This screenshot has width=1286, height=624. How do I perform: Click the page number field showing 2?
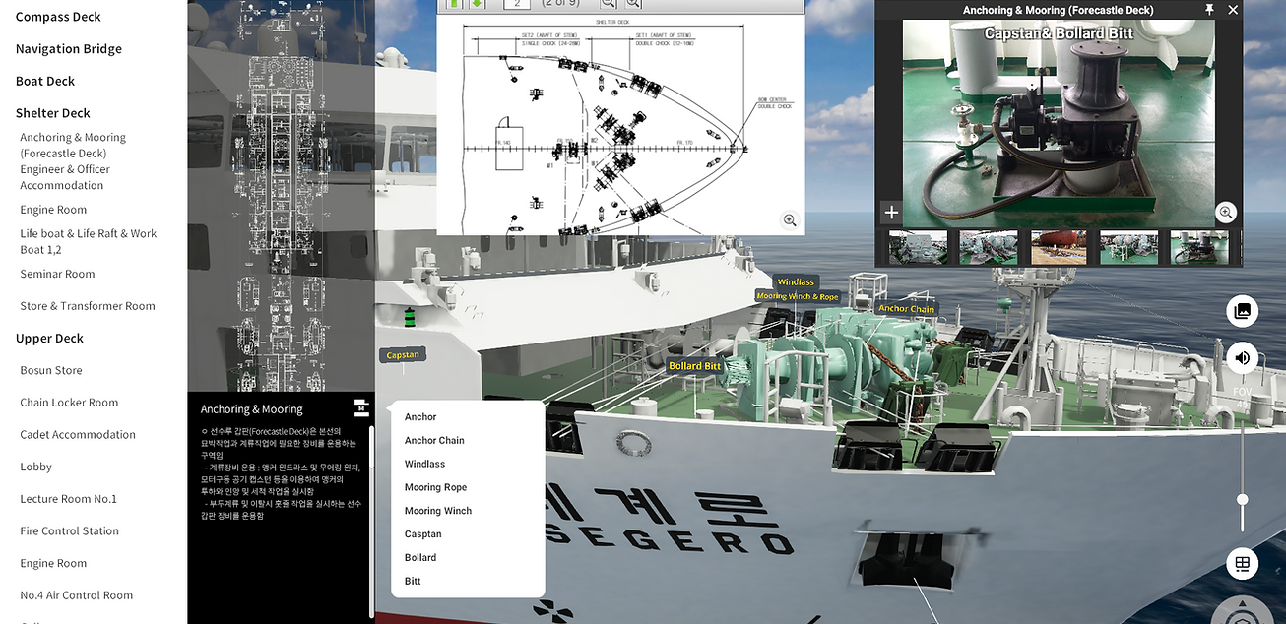[x=517, y=4]
